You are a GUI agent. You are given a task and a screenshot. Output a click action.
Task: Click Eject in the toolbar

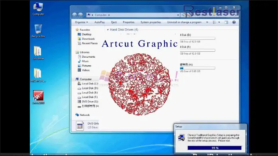tap(114, 22)
